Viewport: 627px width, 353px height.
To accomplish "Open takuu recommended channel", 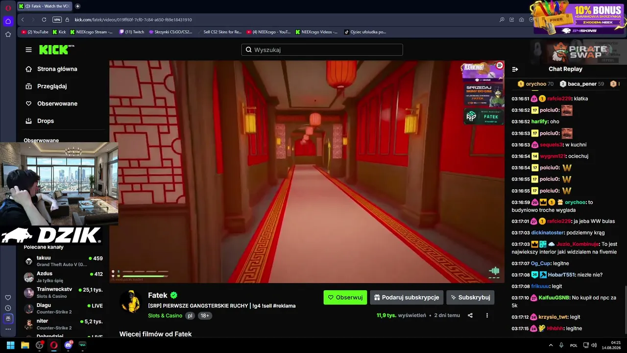I will pyautogui.click(x=64, y=261).
